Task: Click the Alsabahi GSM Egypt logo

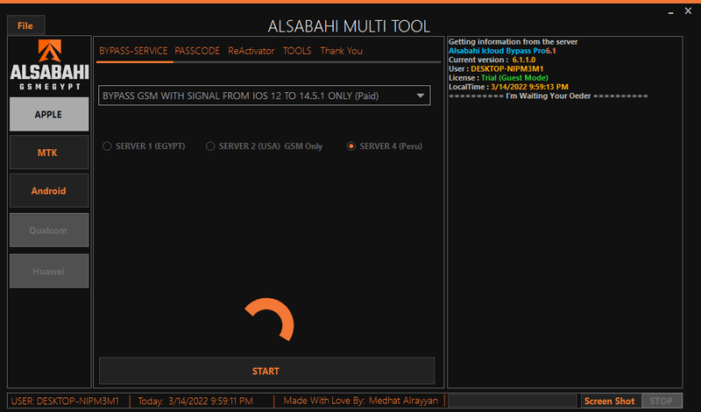Action: click(x=49, y=65)
